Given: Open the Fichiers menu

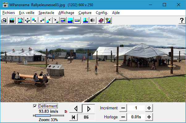Looking at the screenshot, I should pyautogui.click(x=9, y=13).
